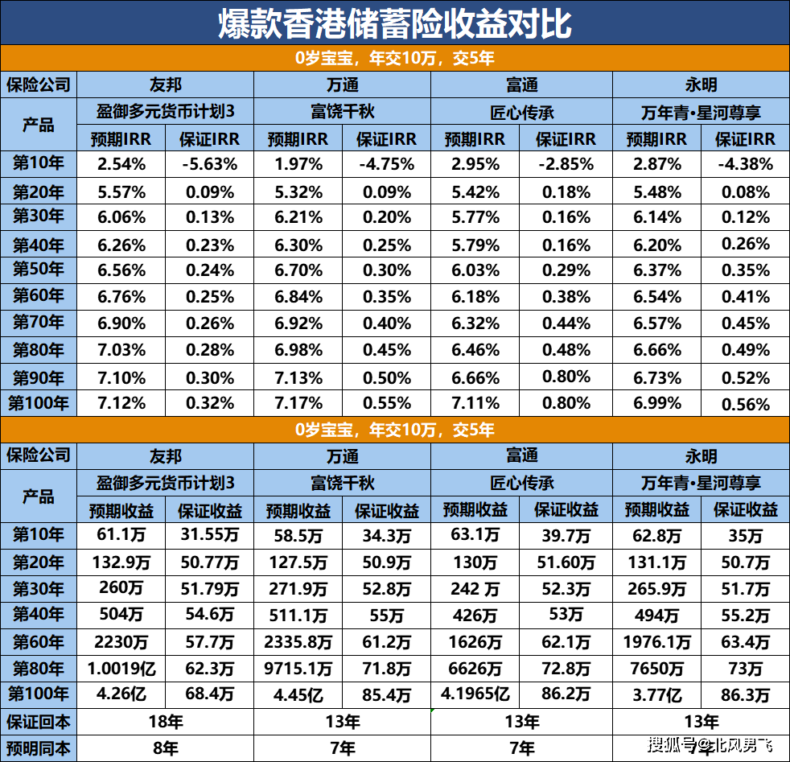Click 万通's 预期收益 header cell
This screenshot has width=790, height=762.
tap(298, 510)
